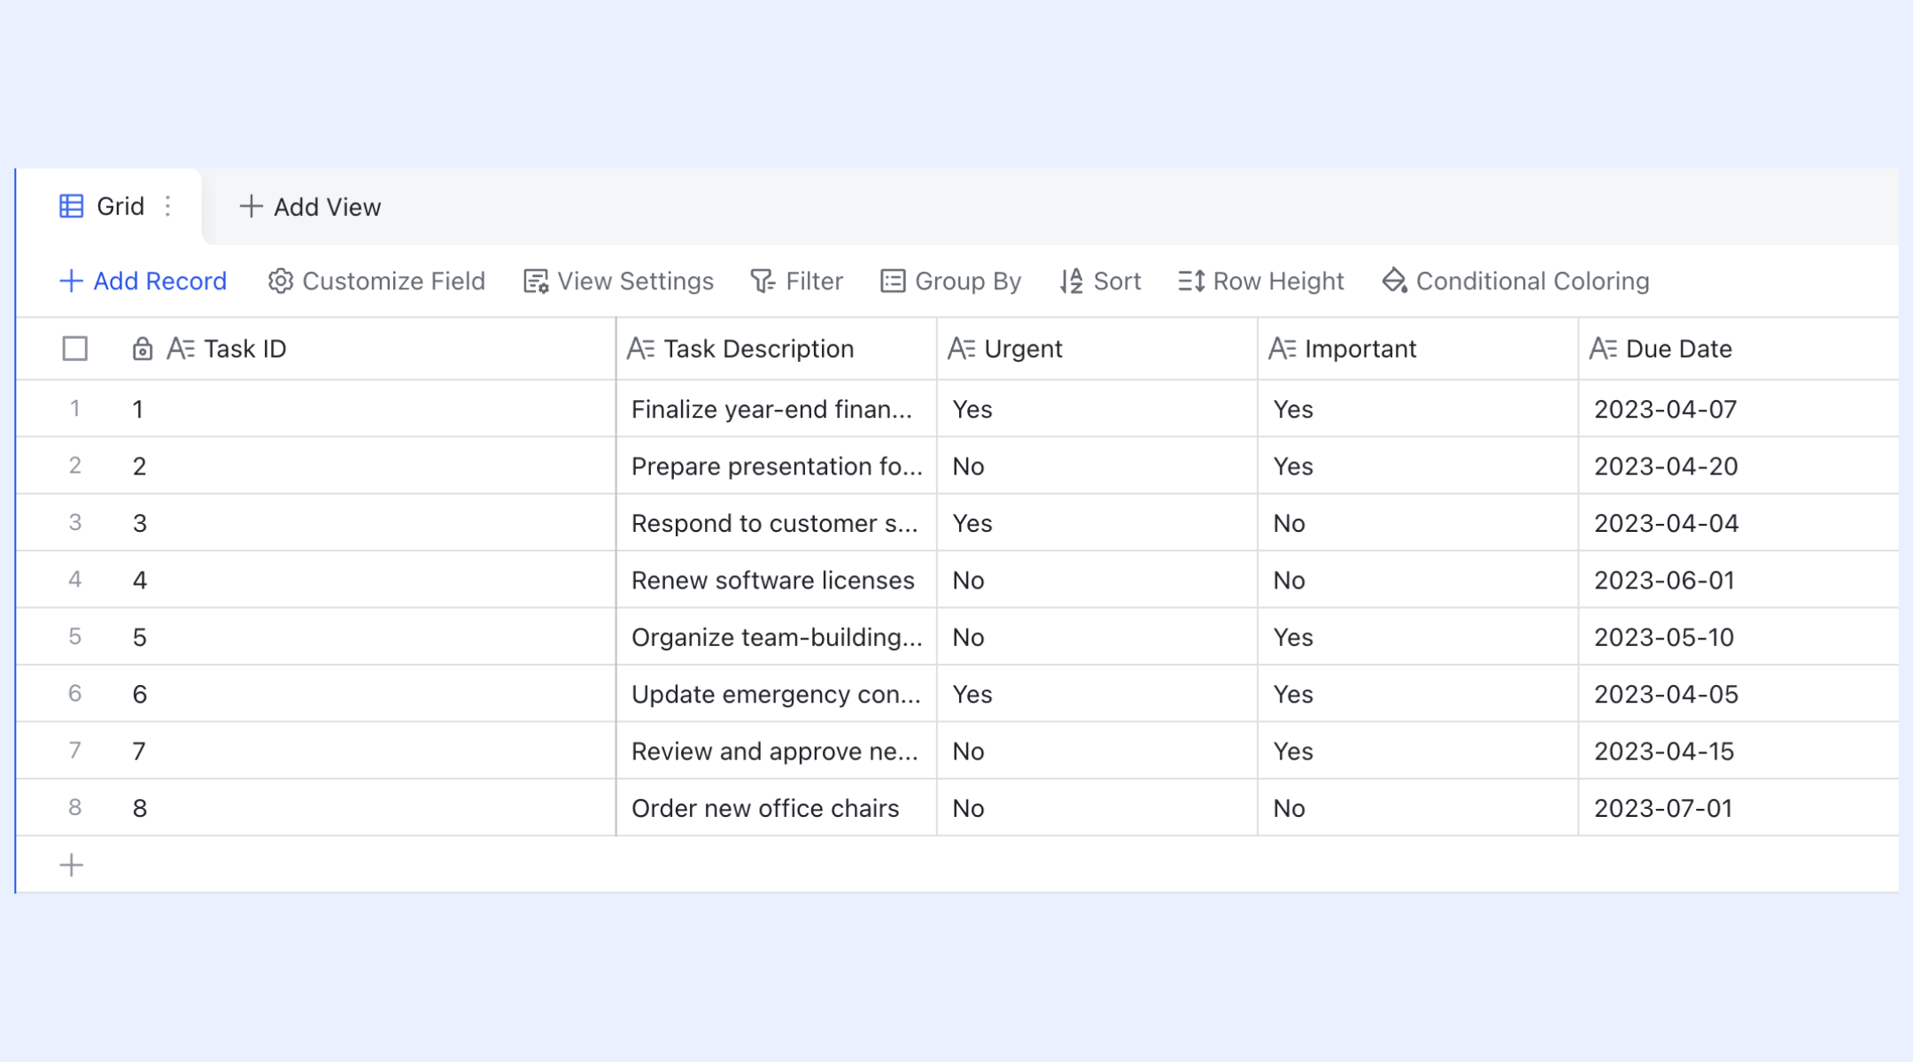Image resolution: width=1913 pixels, height=1062 pixels.
Task: Click the Urgent column header
Action: [1097, 349]
